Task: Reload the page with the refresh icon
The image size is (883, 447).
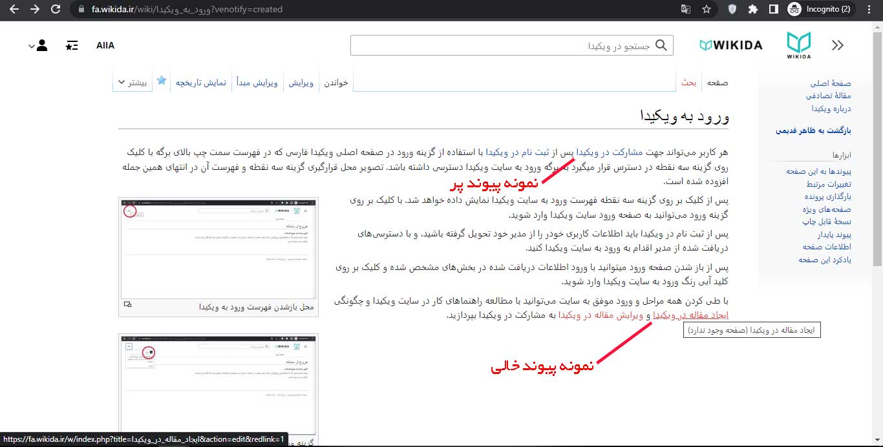Action: 56,9
